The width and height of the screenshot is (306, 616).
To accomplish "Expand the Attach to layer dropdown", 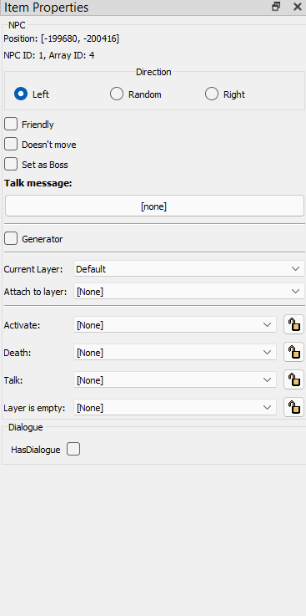I will click(189, 292).
